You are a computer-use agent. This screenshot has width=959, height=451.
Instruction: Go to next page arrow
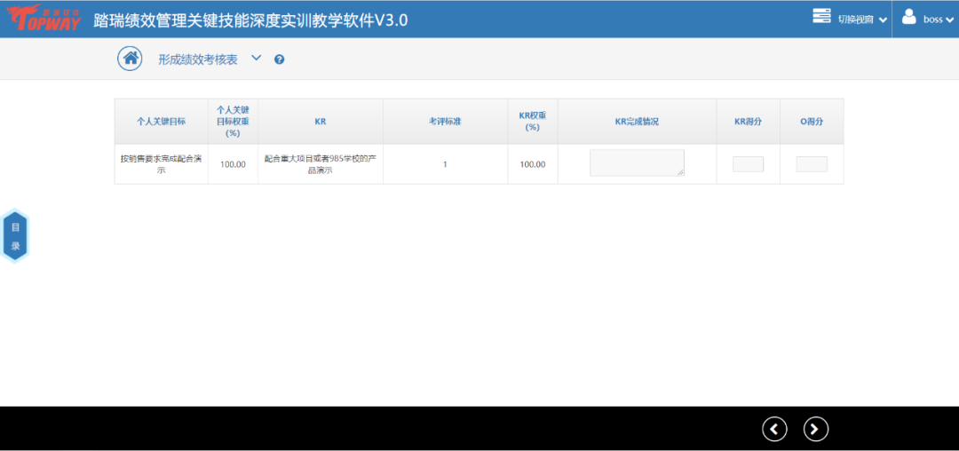[815, 429]
